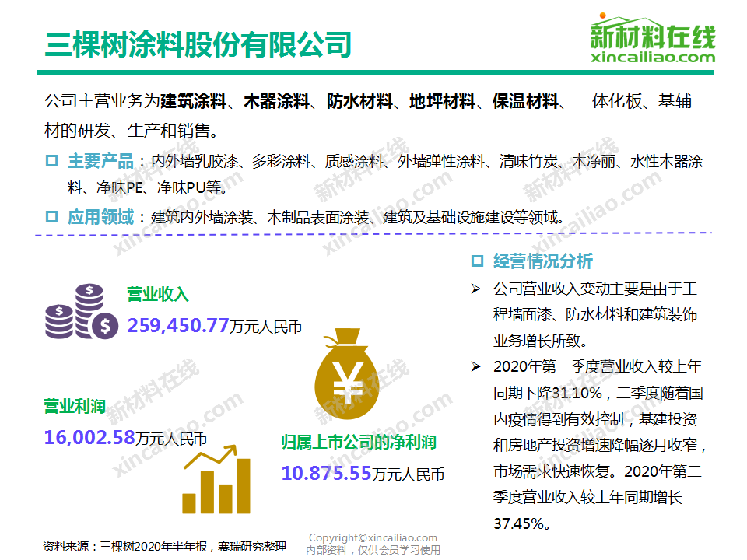Screen dimensions: 747x560
Task: Click the square bullet before 主要产品
Action: 52,161
